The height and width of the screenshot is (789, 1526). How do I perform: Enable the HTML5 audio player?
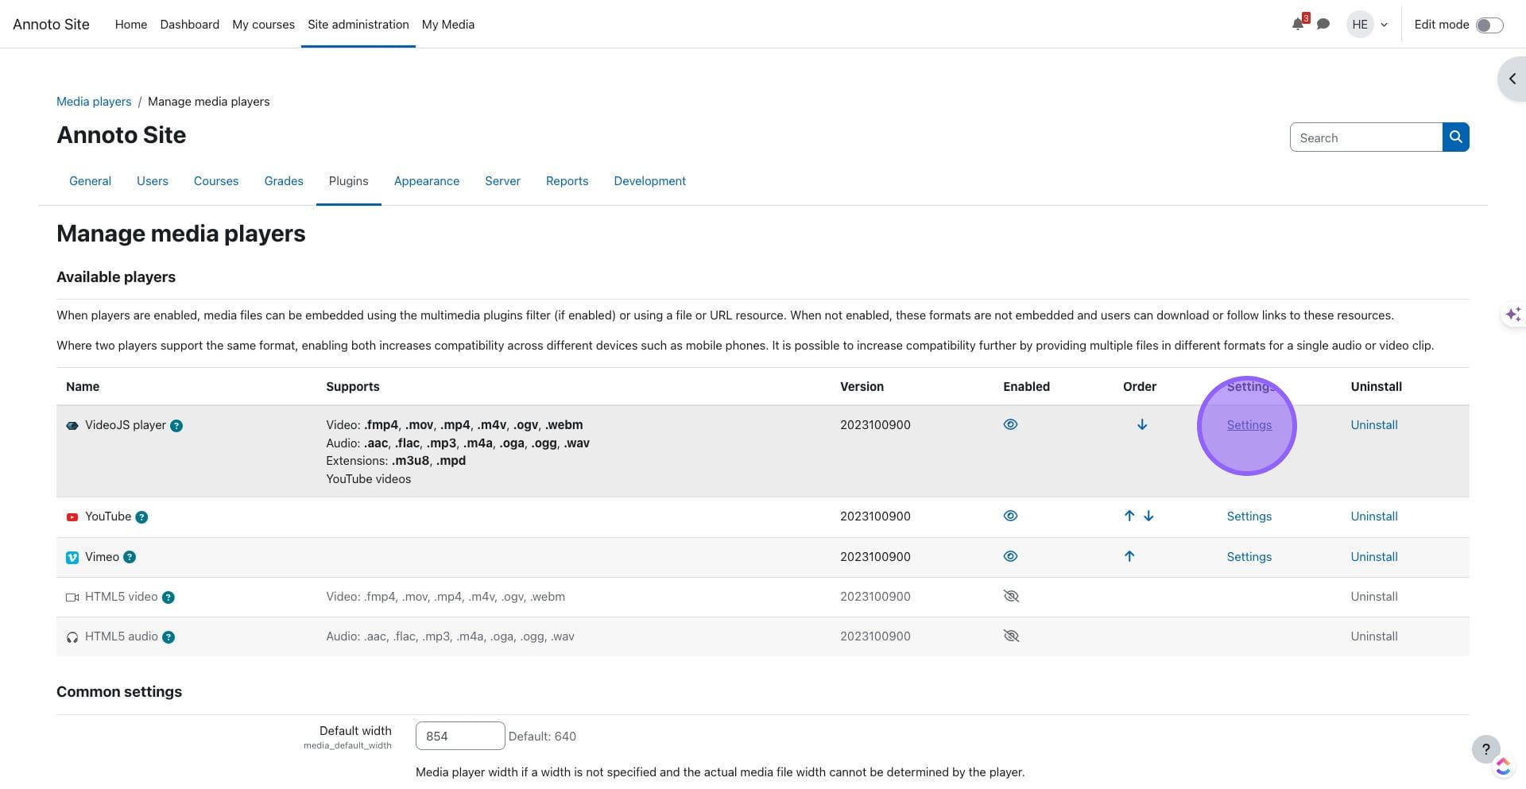click(1010, 636)
